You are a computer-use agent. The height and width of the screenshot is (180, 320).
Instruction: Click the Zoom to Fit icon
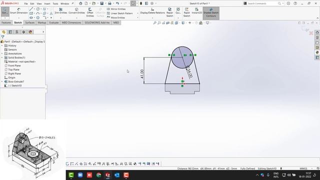pos(154,23)
